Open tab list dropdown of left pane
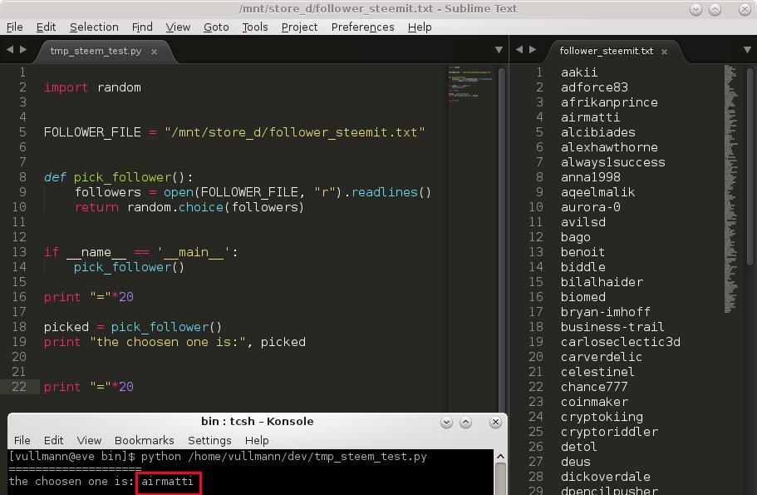 pos(499,50)
